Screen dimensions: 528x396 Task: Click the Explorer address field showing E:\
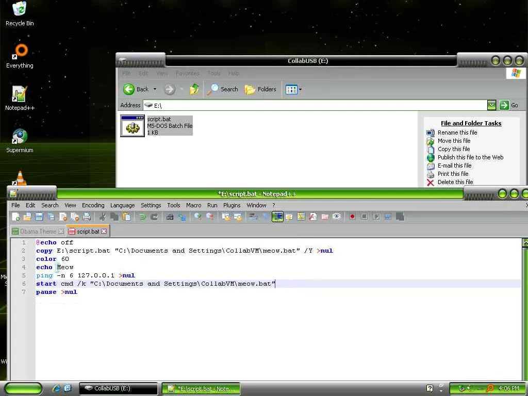tap(315, 105)
